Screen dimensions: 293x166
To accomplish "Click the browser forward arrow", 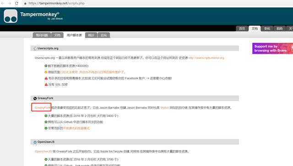I will pos(10,3).
